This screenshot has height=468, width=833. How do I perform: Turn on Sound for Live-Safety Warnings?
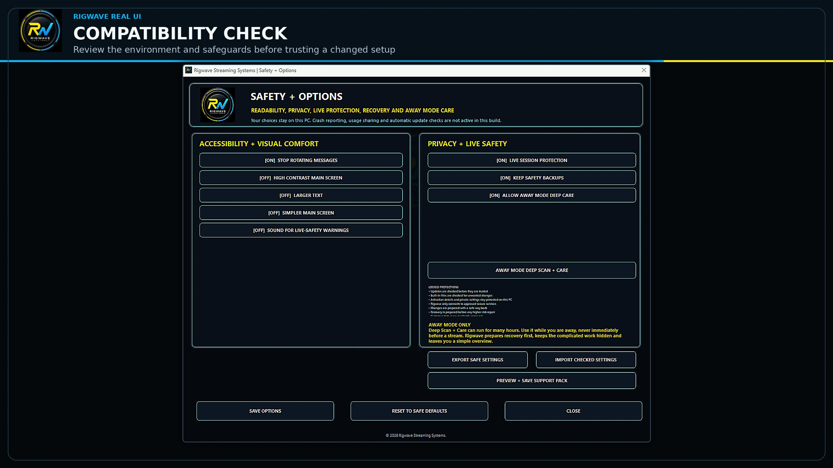pos(301,230)
